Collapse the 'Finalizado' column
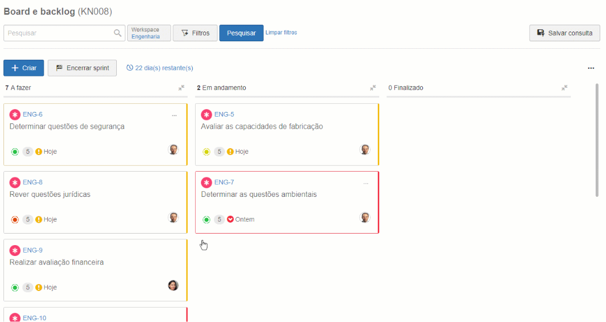The height and width of the screenshot is (322, 606). point(565,88)
